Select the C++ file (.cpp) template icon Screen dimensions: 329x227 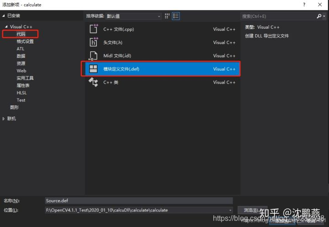click(94, 29)
